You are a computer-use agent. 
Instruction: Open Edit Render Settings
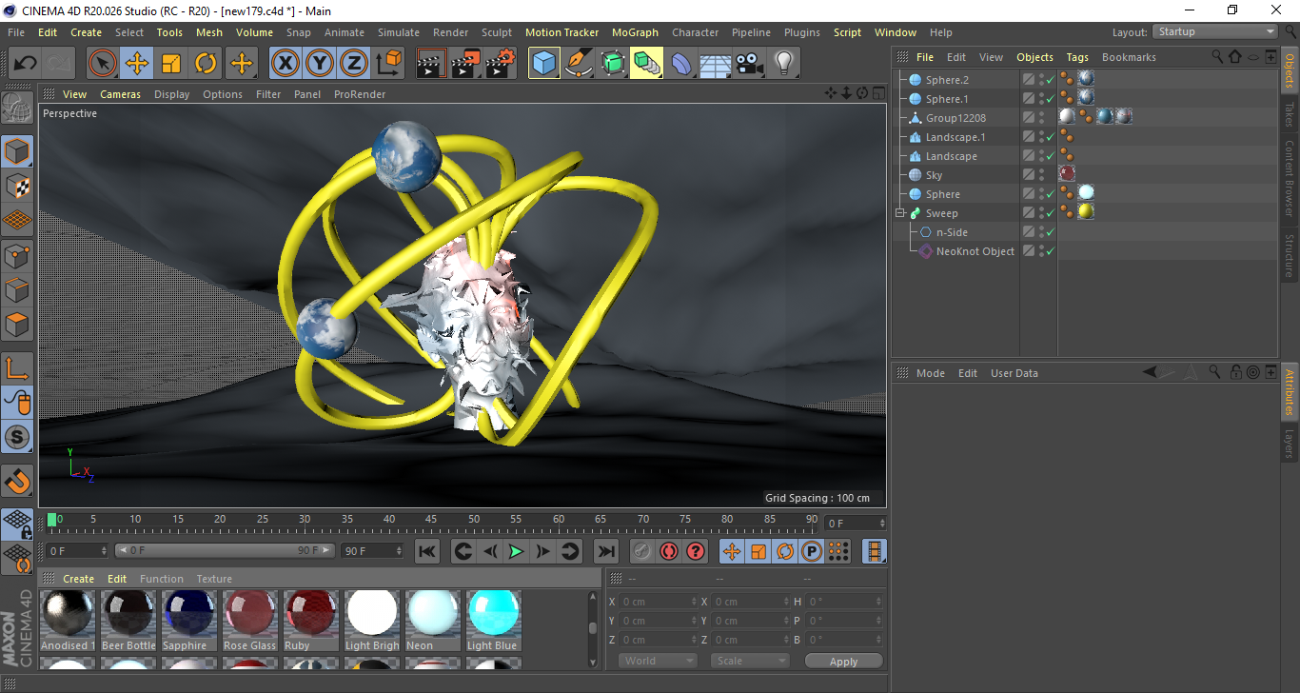pos(501,64)
